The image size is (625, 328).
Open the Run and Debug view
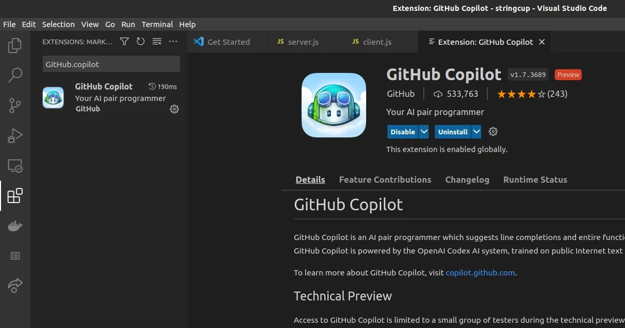coord(15,136)
